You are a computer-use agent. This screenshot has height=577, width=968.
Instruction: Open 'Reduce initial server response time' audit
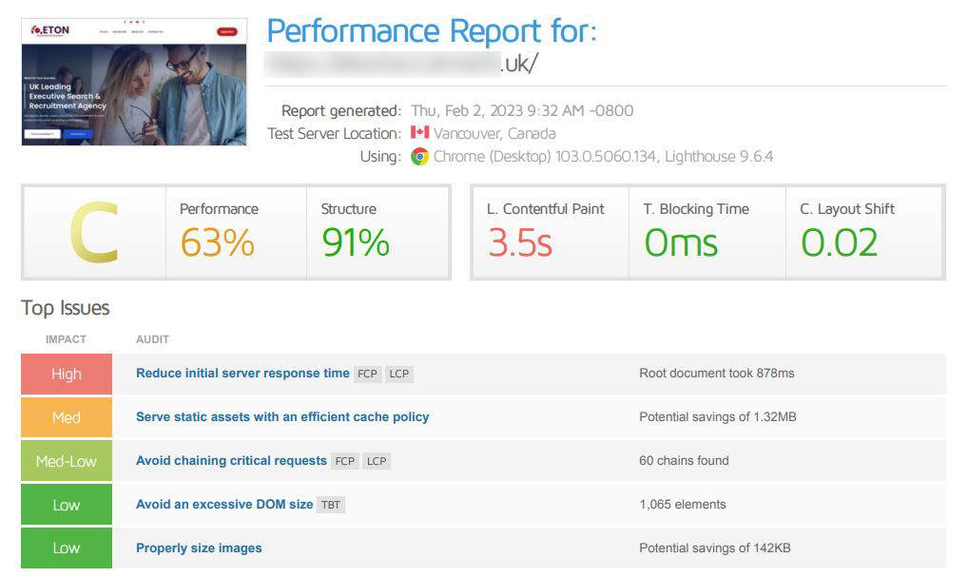tap(242, 374)
